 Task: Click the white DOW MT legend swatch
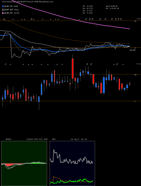pyautogui.click(x=3, y=10)
